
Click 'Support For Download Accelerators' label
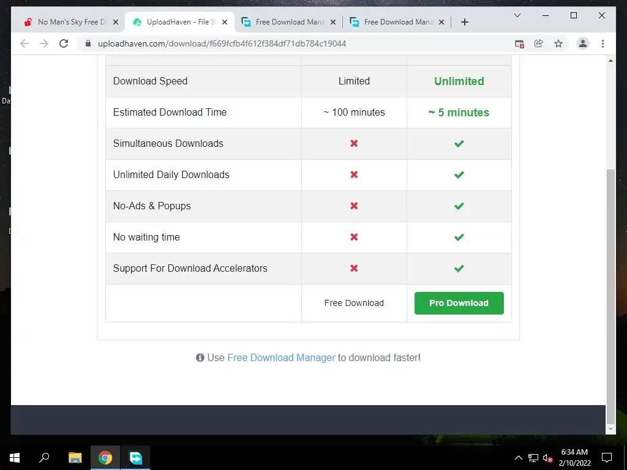190,268
